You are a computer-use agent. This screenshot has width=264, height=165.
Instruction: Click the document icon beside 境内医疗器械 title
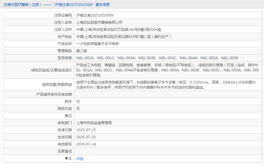5,5
